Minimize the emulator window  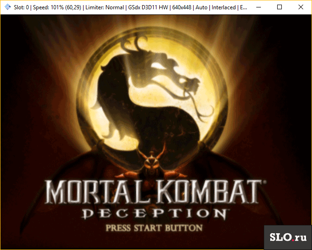(259, 7)
